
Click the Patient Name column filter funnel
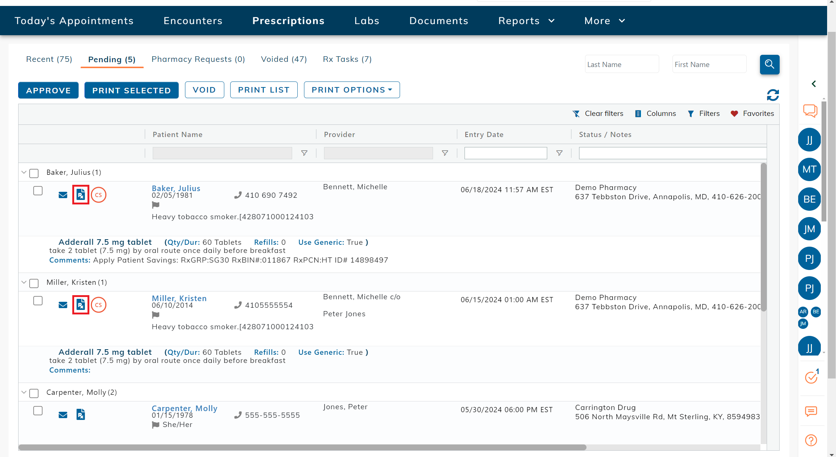pos(304,153)
